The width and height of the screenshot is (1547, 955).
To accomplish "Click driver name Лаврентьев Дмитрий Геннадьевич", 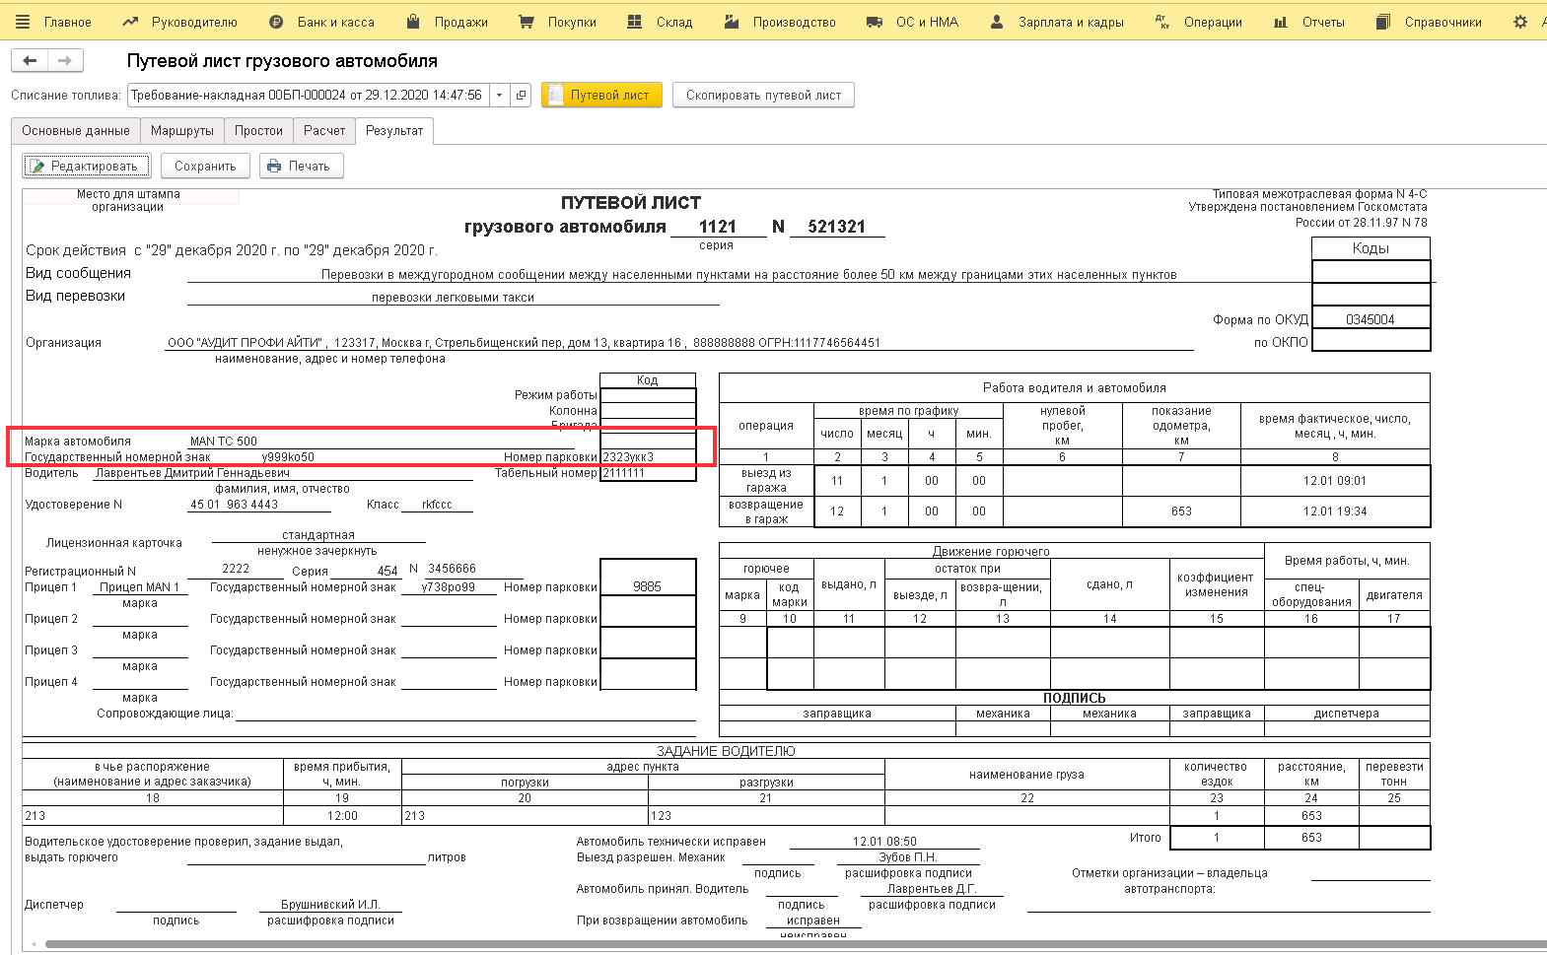I will coord(192,473).
